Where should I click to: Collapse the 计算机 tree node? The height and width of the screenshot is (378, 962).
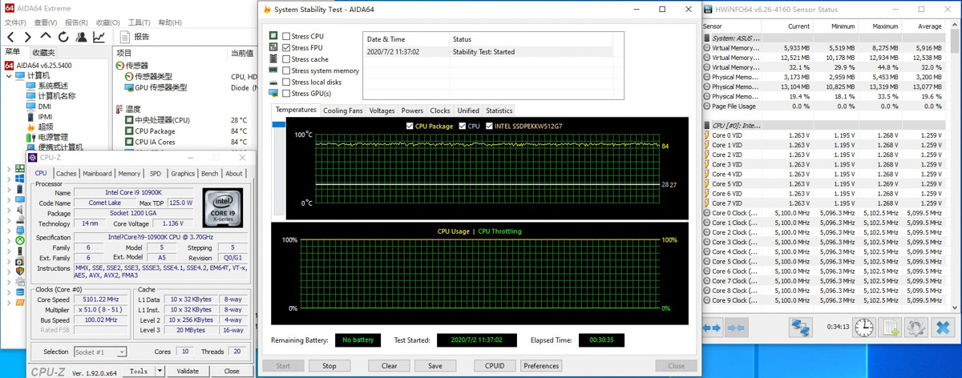(x=10, y=76)
